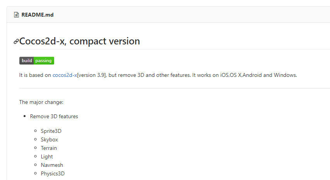Click the "Cocos2d-x, compact version" heading
Screen dimensions: 330x180
click(80, 41)
